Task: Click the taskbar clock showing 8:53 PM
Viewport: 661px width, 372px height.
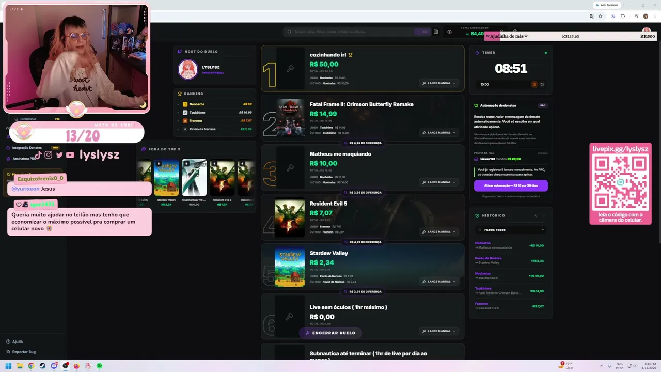Action: click(648, 366)
